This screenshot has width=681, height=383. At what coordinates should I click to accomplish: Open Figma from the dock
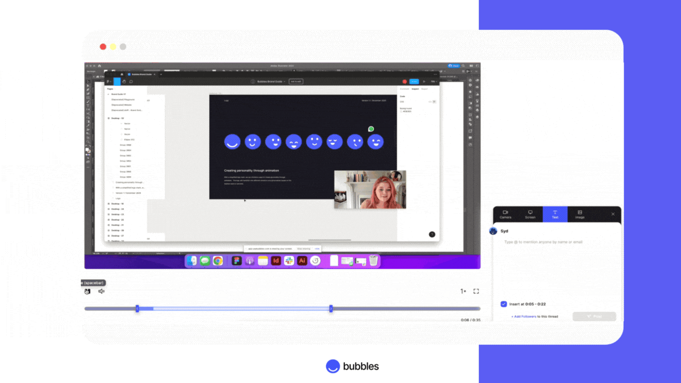pyautogui.click(x=237, y=261)
